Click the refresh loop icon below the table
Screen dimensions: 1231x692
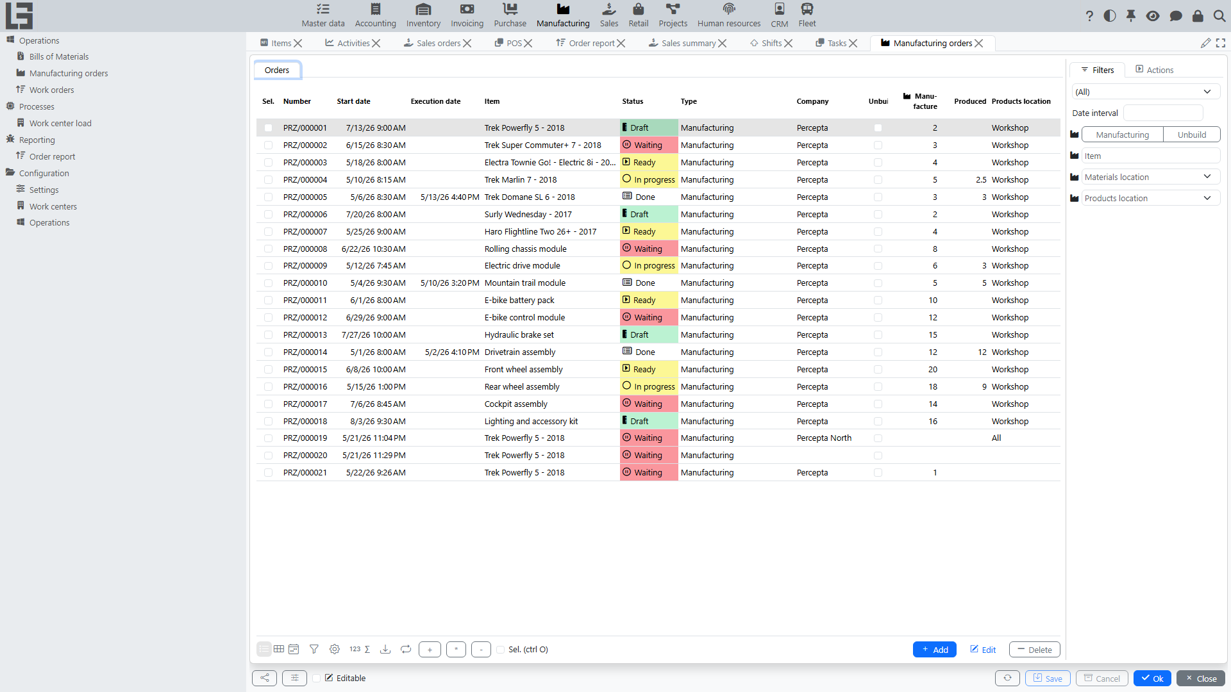[x=406, y=649]
